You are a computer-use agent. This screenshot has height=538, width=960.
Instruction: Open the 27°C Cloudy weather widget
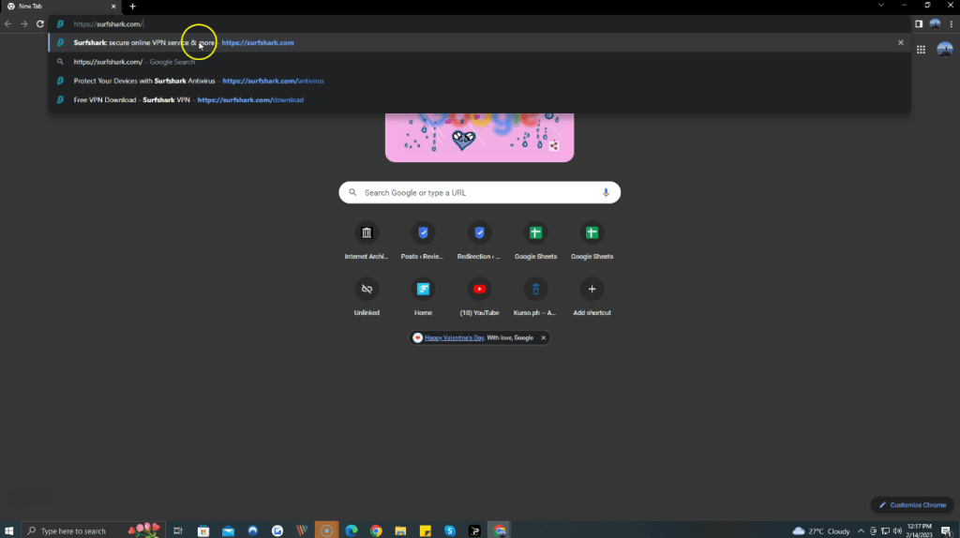[821, 531]
